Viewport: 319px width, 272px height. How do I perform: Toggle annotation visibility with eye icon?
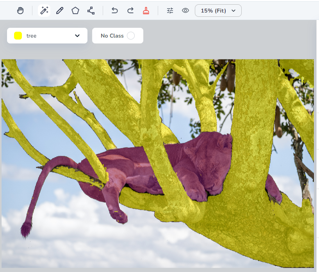185,11
